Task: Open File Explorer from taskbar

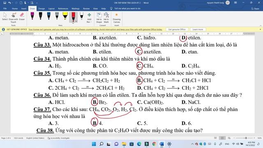Action: 124,144
